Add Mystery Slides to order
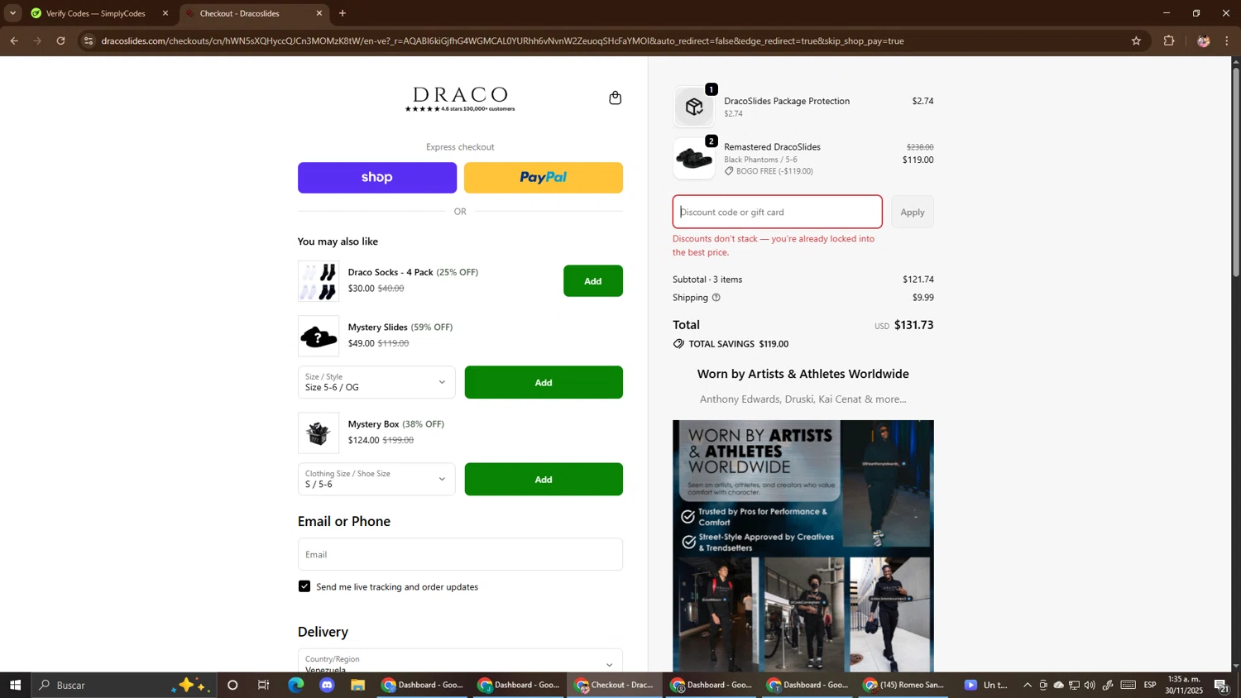The width and height of the screenshot is (1241, 698). [x=544, y=382]
